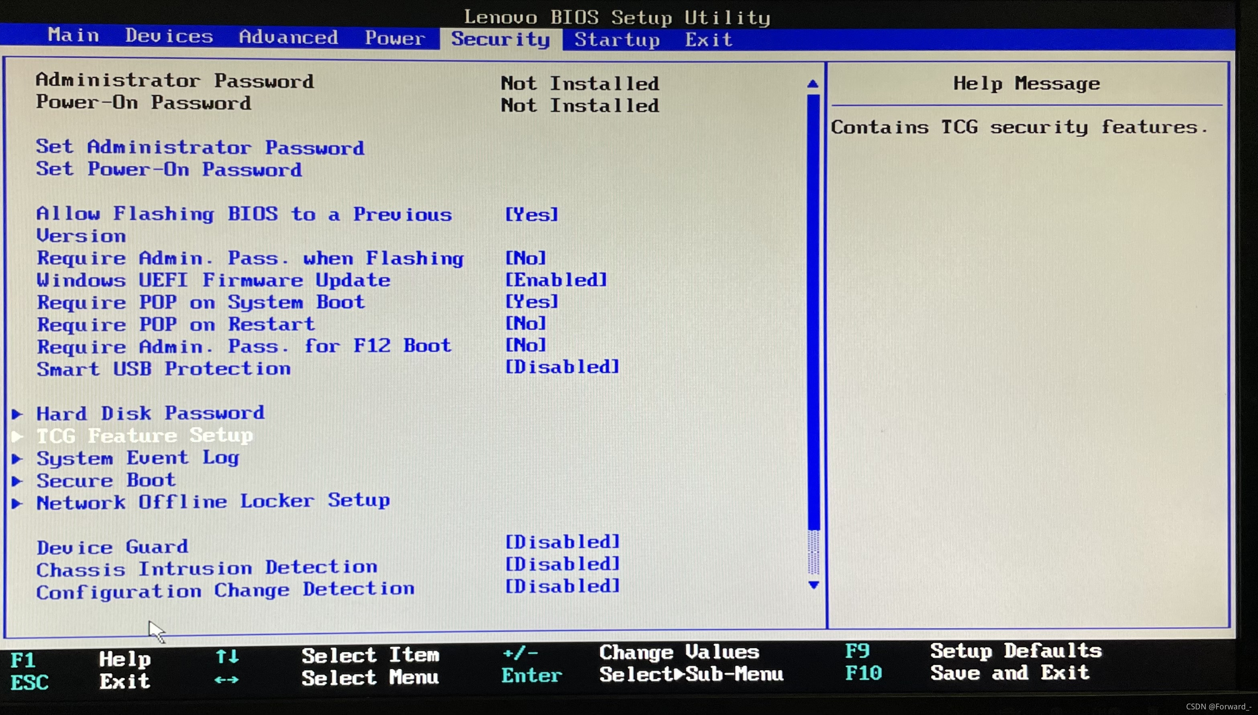Select Set Power-On Password
This screenshot has width=1258, height=715.
pyautogui.click(x=169, y=169)
